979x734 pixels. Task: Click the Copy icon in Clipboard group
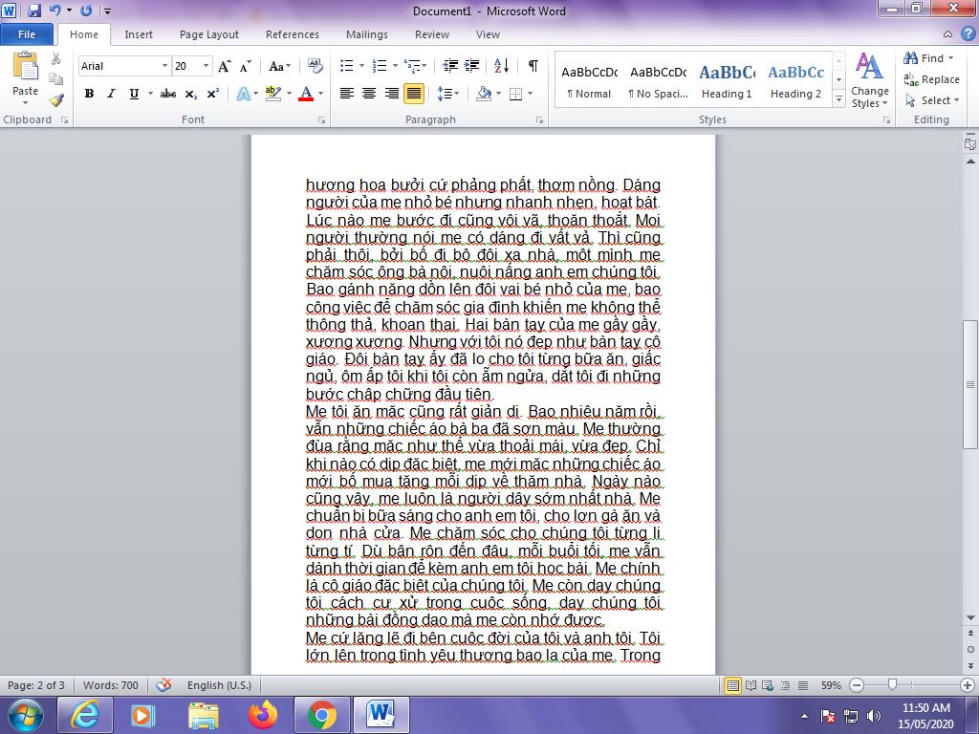(x=56, y=79)
